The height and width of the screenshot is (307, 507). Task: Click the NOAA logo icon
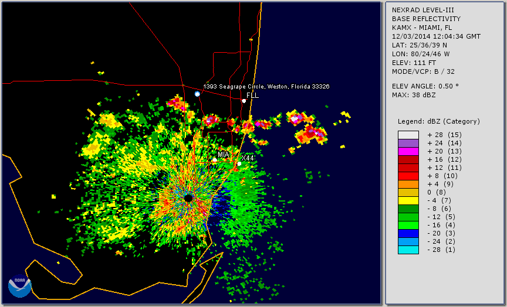coord(20,286)
